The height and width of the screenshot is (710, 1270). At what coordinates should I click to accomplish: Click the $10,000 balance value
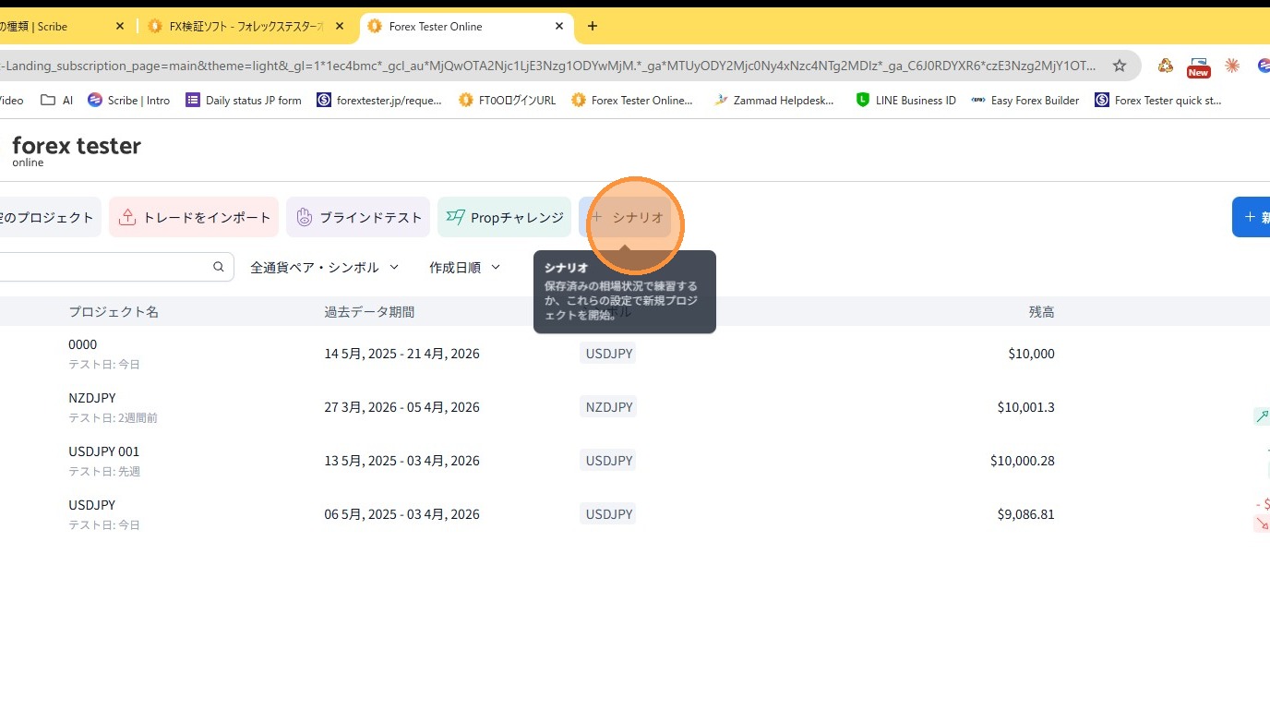[x=1032, y=354]
